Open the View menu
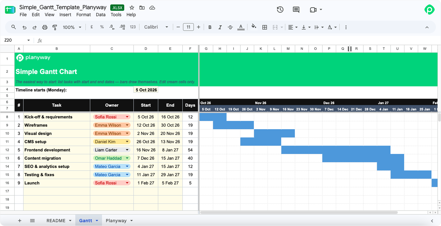This screenshot has height=226, width=441. [x=50, y=15]
